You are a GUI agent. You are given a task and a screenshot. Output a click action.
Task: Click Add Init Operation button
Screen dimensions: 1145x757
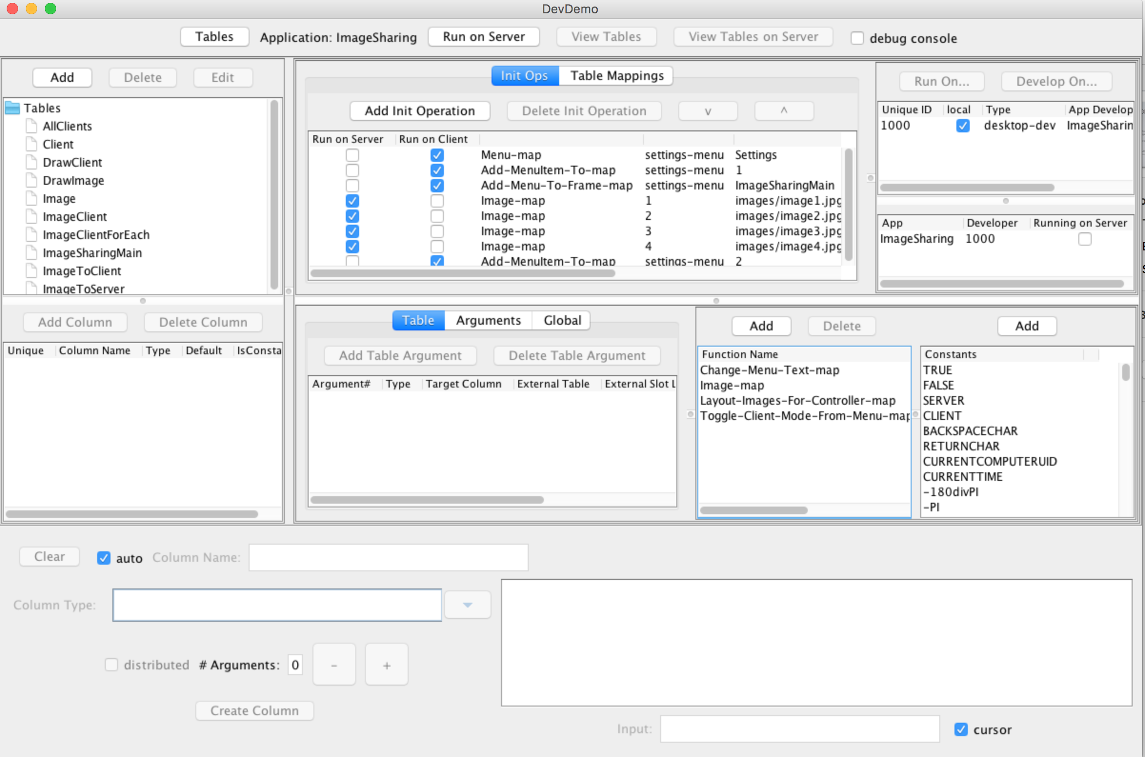point(420,111)
